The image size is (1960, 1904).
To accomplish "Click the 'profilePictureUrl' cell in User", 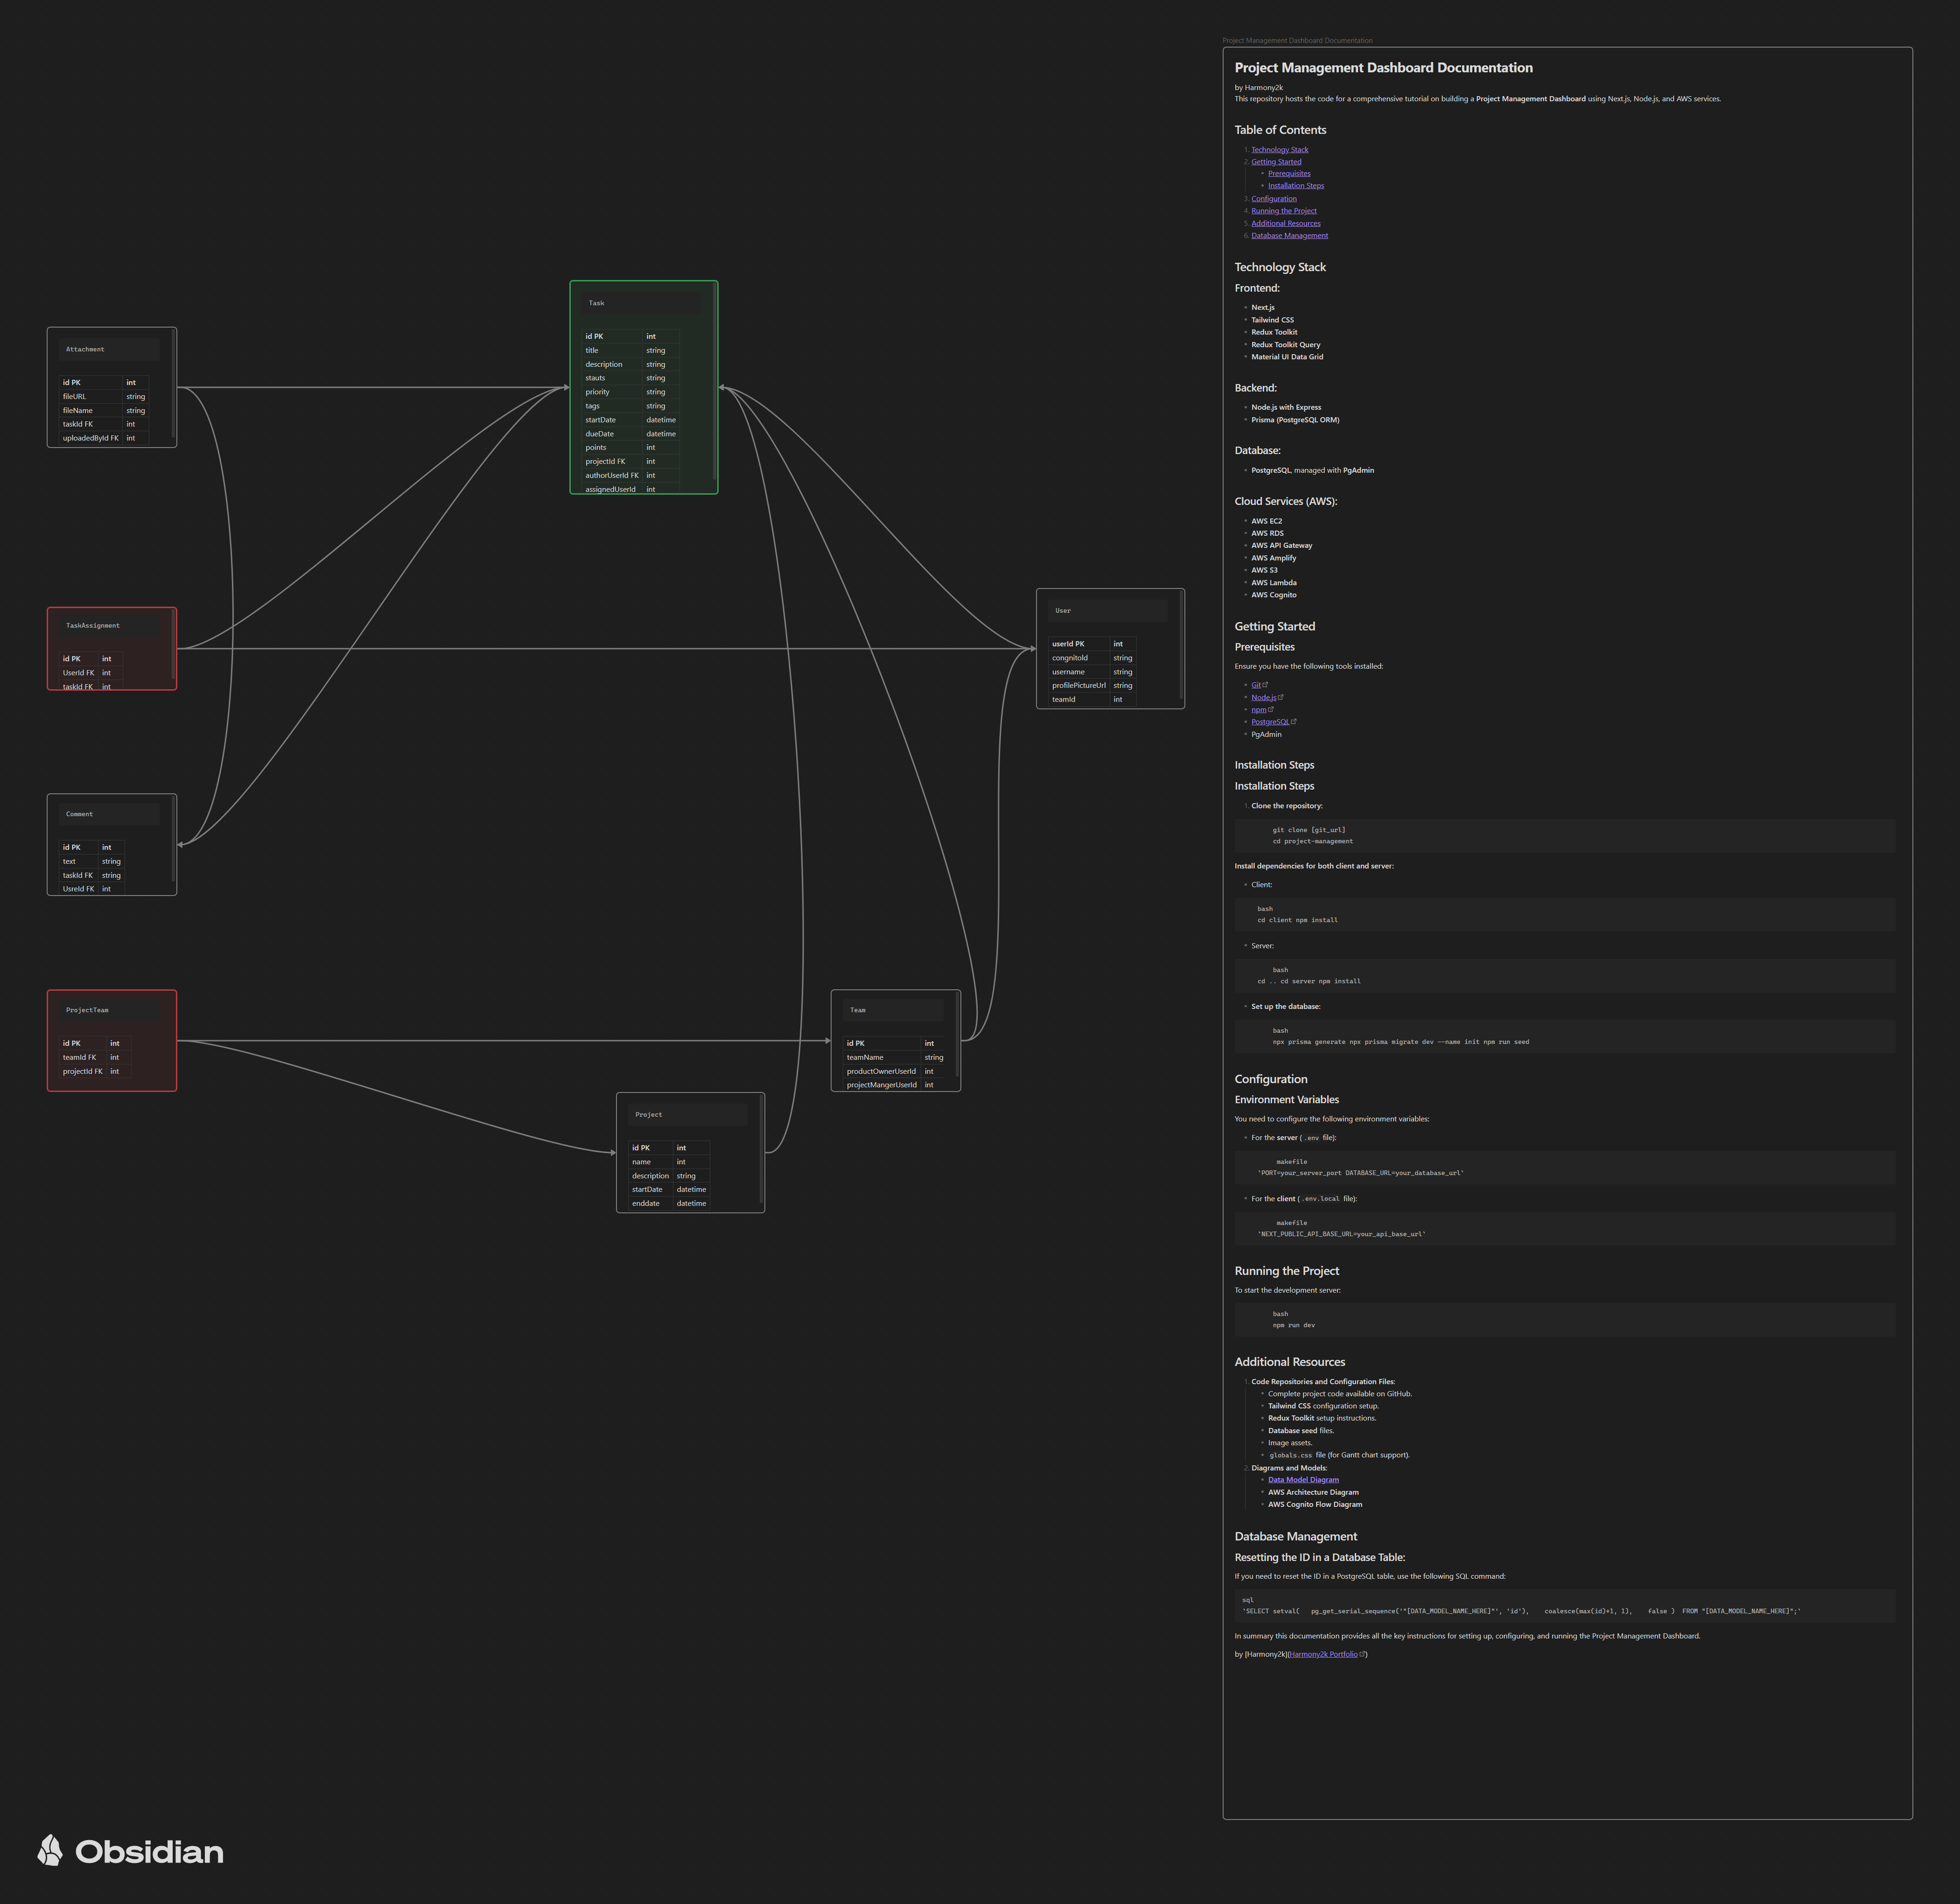I will [1079, 686].
